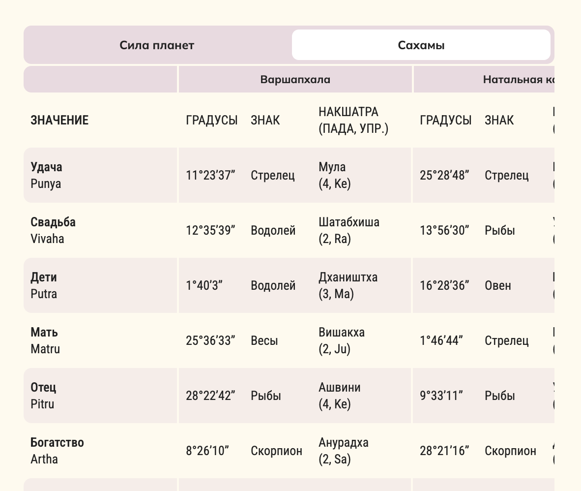Select the Сахамы tab
The height and width of the screenshot is (491, 581).
[x=421, y=45]
